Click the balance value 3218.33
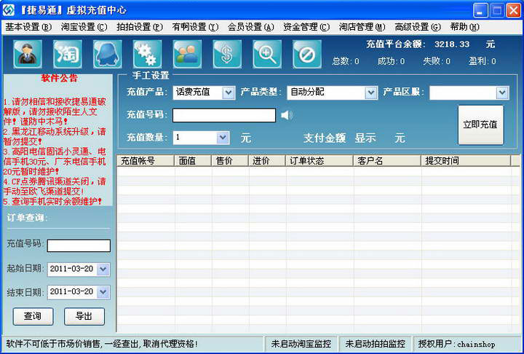Viewport: 524px width, 354px height. click(452, 44)
